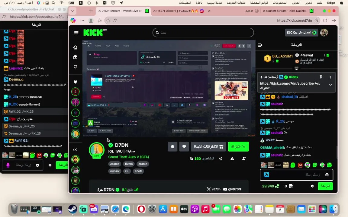
Task: Select the outlaw tag chip
Action: [115, 171]
